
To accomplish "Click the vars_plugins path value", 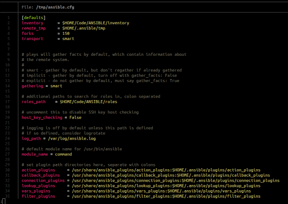I will (x=161, y=191).
